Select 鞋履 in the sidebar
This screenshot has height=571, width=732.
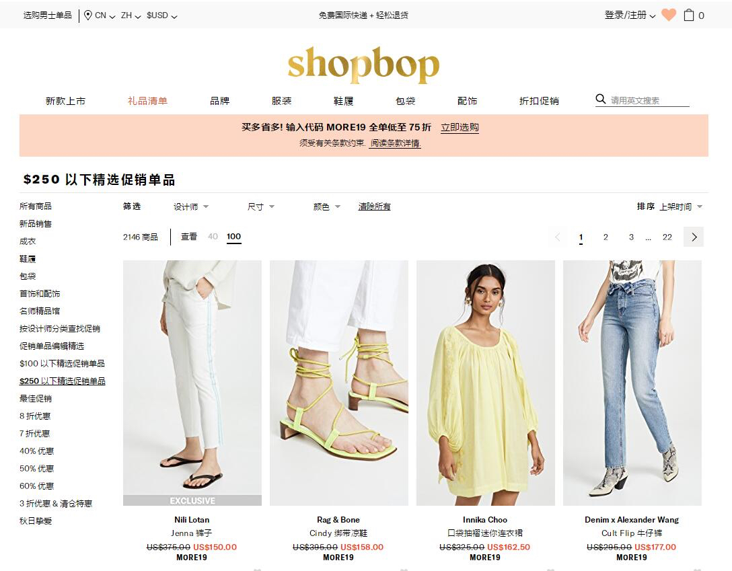click(28, 259)
